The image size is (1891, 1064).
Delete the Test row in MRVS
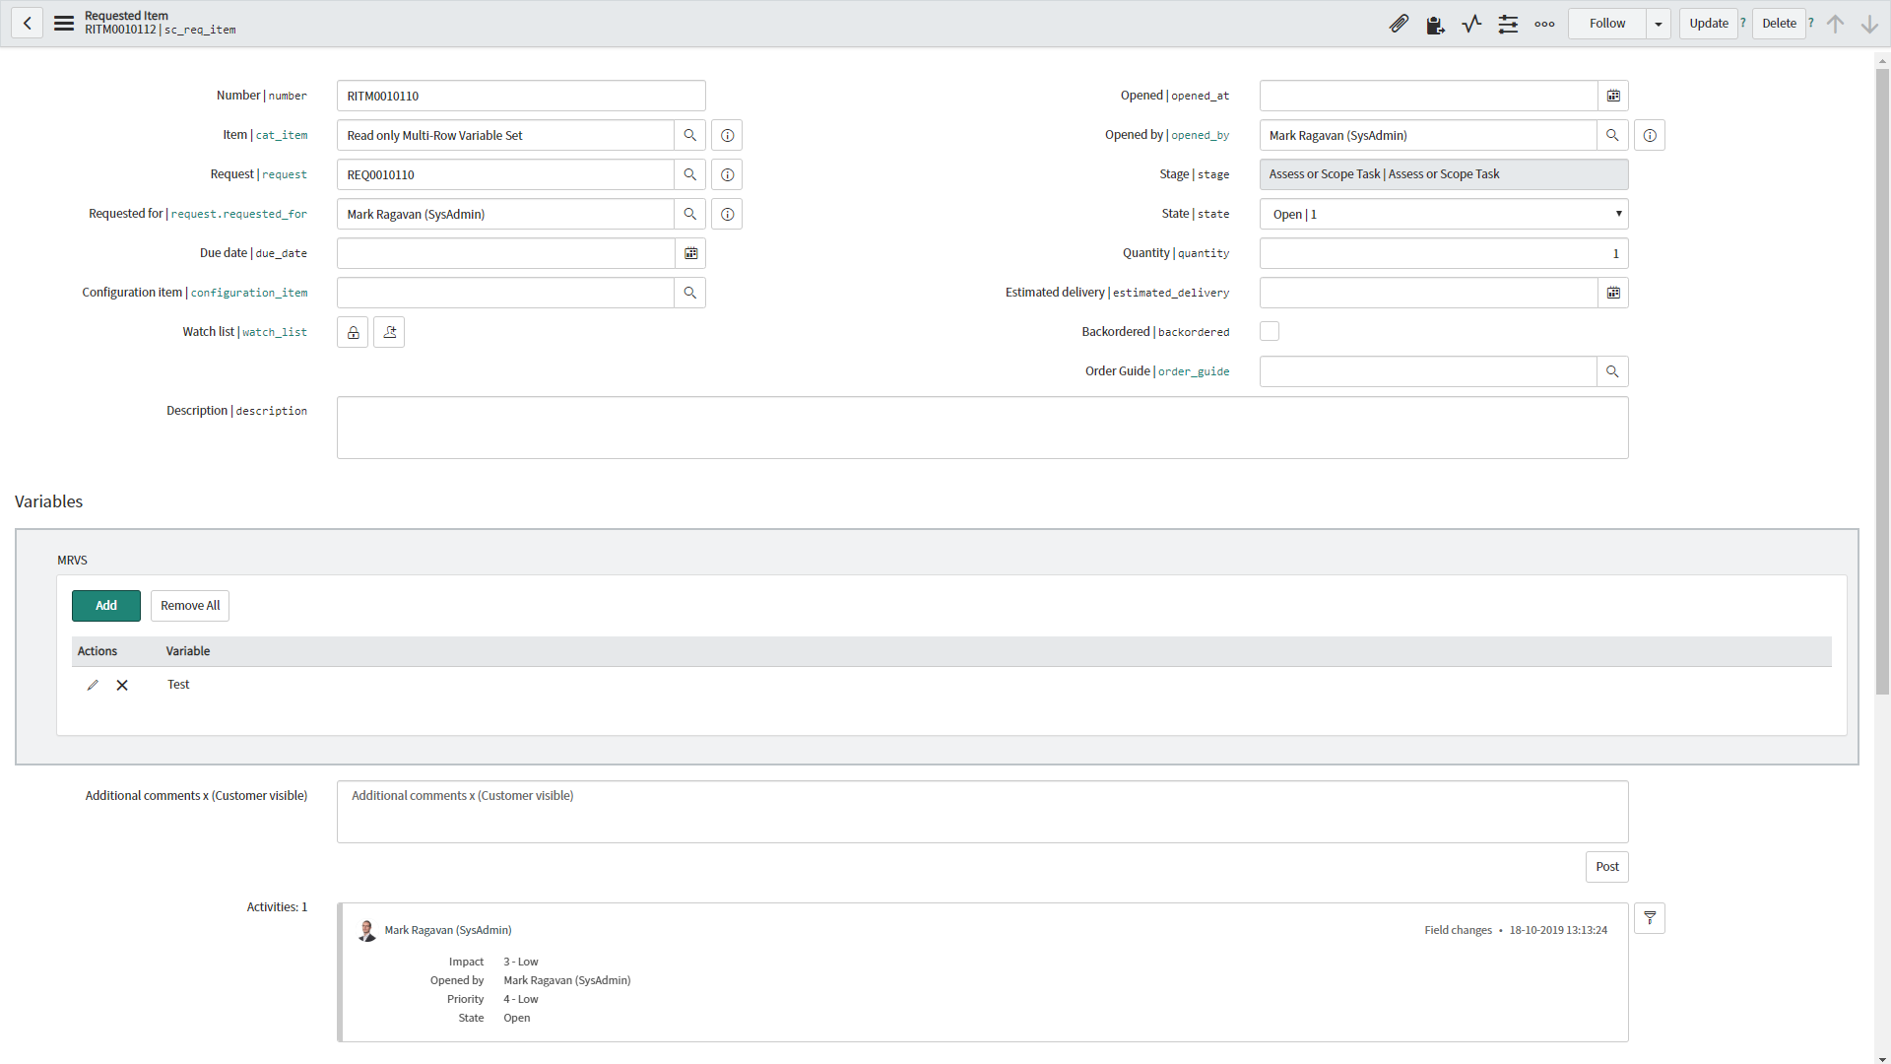coord(122,685)
